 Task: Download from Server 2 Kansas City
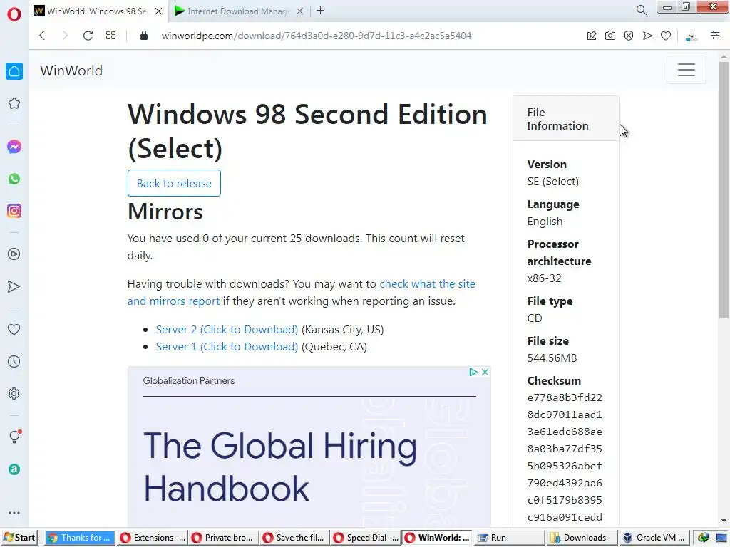(227, 329)
